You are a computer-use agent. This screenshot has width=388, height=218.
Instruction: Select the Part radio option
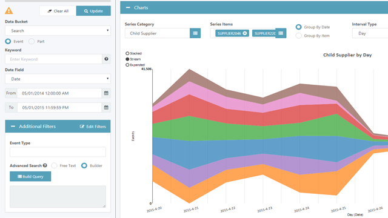click(32, 41)
